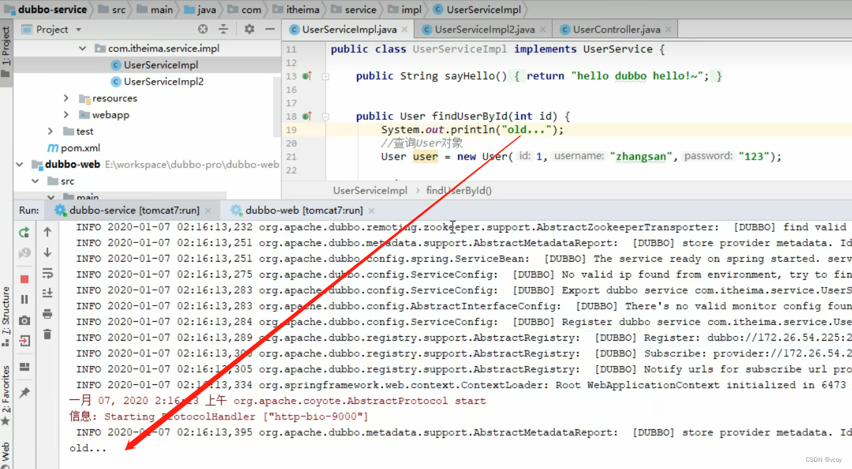Viewport: 852px width, 469px height.
Task: Toggle scroll to end of console
Action: pyautogui.click(x=47, y=293)
